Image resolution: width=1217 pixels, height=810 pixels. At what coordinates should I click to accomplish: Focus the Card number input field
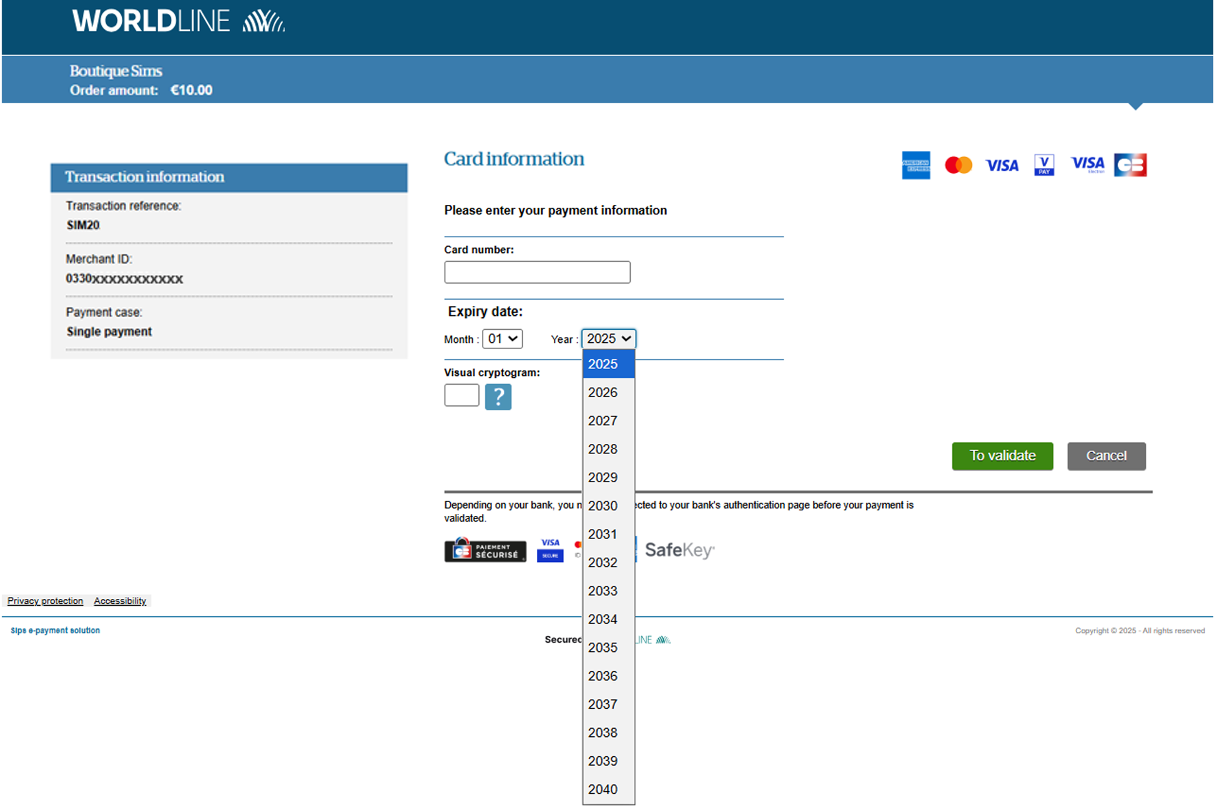[537, 272]
